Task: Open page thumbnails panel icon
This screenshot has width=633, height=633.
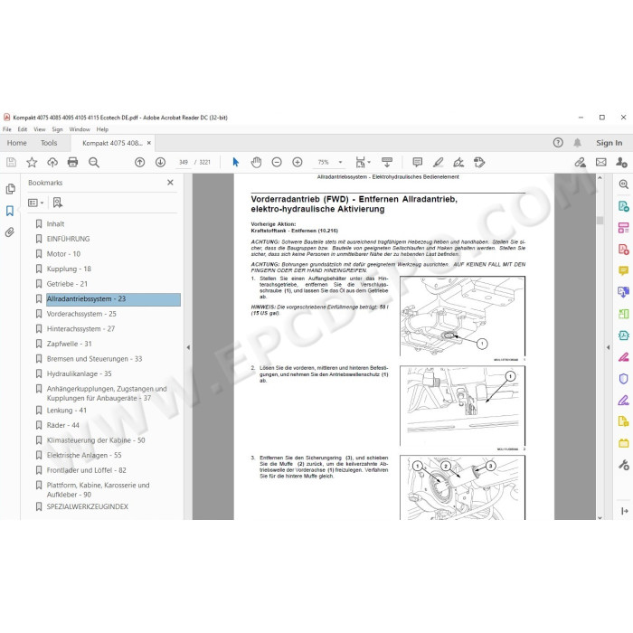Action: point(10,189)
